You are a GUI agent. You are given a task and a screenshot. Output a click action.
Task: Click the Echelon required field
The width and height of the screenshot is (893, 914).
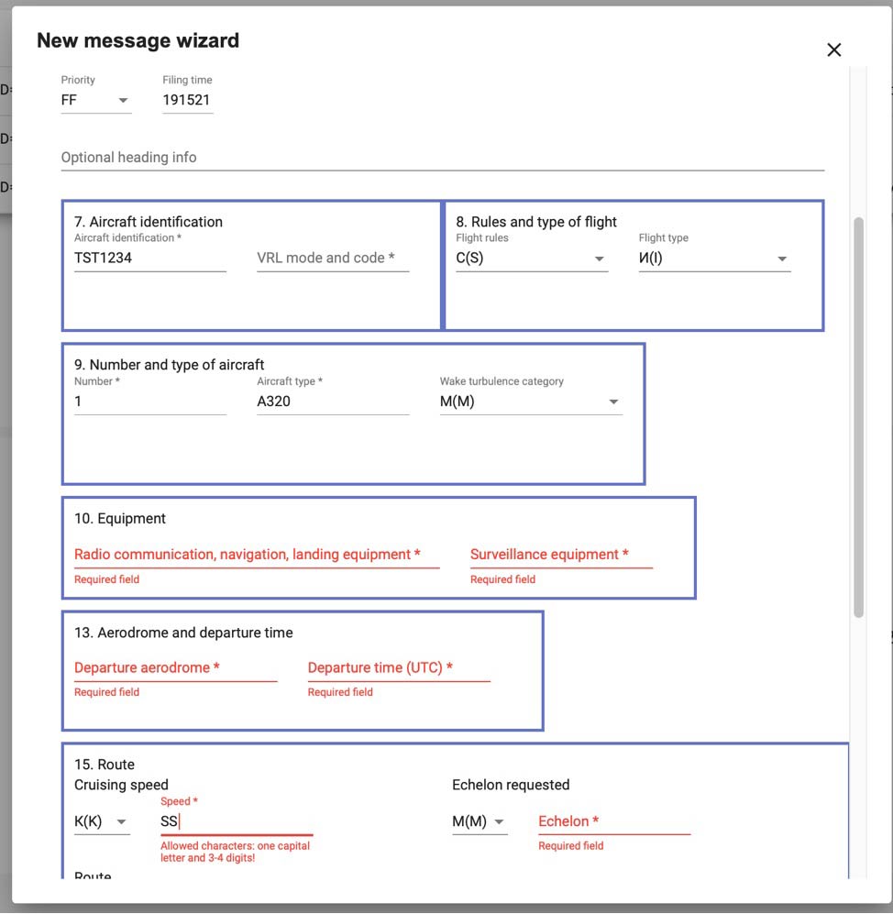pyautogui.click(x=613, y=822)
